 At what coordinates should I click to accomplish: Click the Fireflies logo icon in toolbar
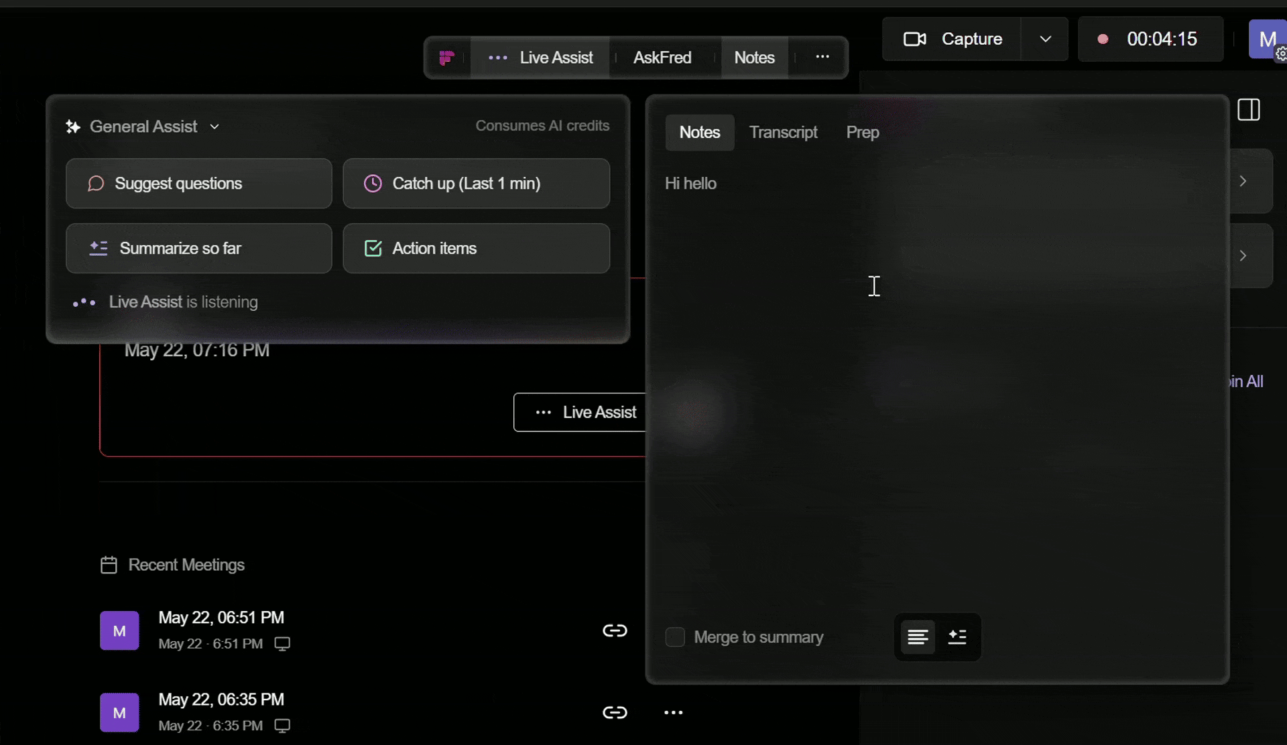click(447, 58)
